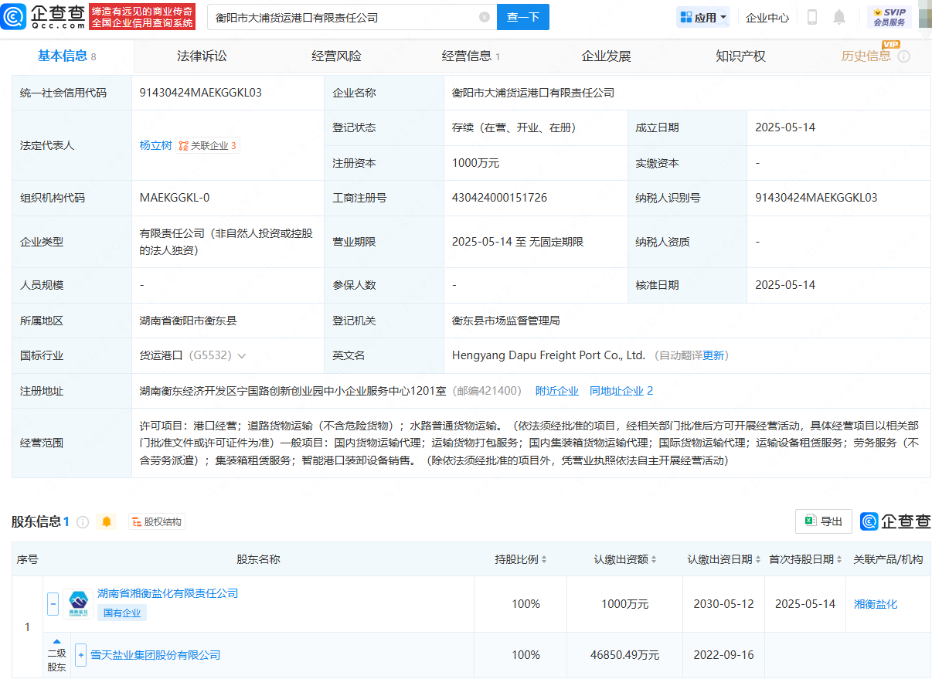Click the info icon next to 股东信息
The height and width of the screenshot is (679, 932).
(x=83, y=521)
